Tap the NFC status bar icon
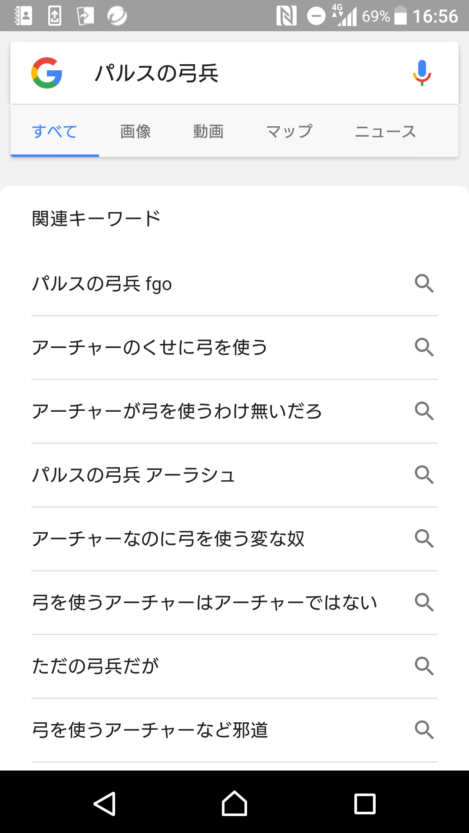The width and height of the screenshot is (469, 833). (x=287, y=16)
